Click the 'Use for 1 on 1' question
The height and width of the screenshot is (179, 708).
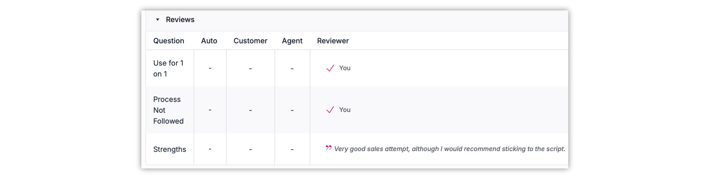pos(168,68)
